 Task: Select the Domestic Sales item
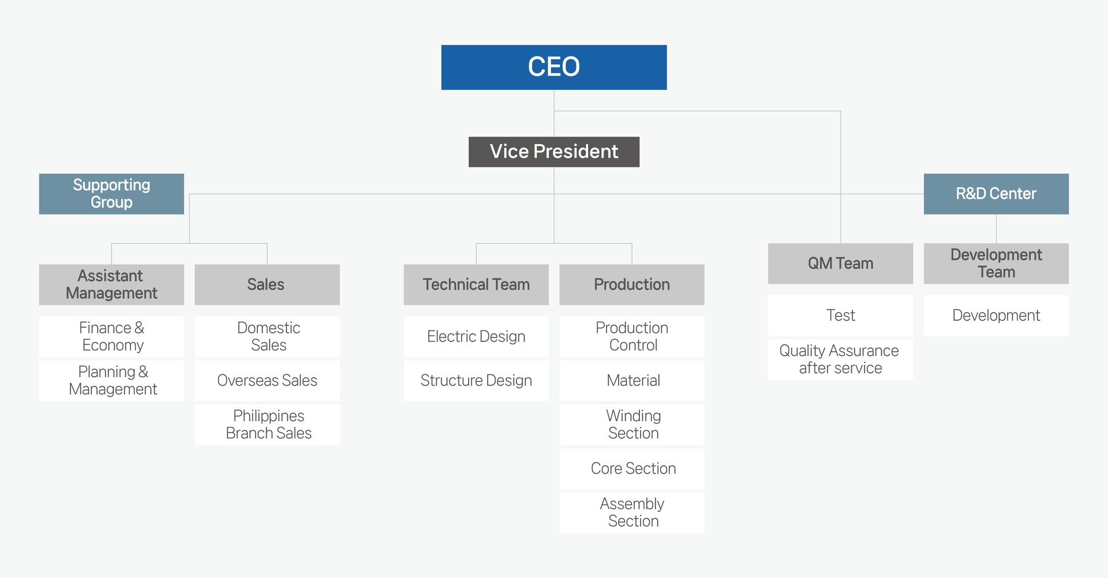(267, 336)
